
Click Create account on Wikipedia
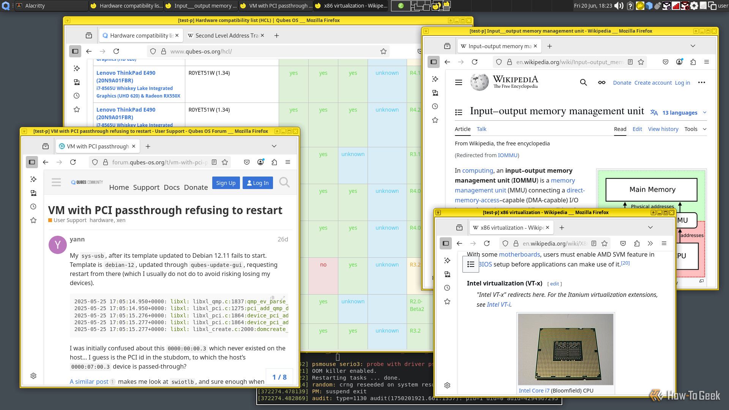[653, 83]
